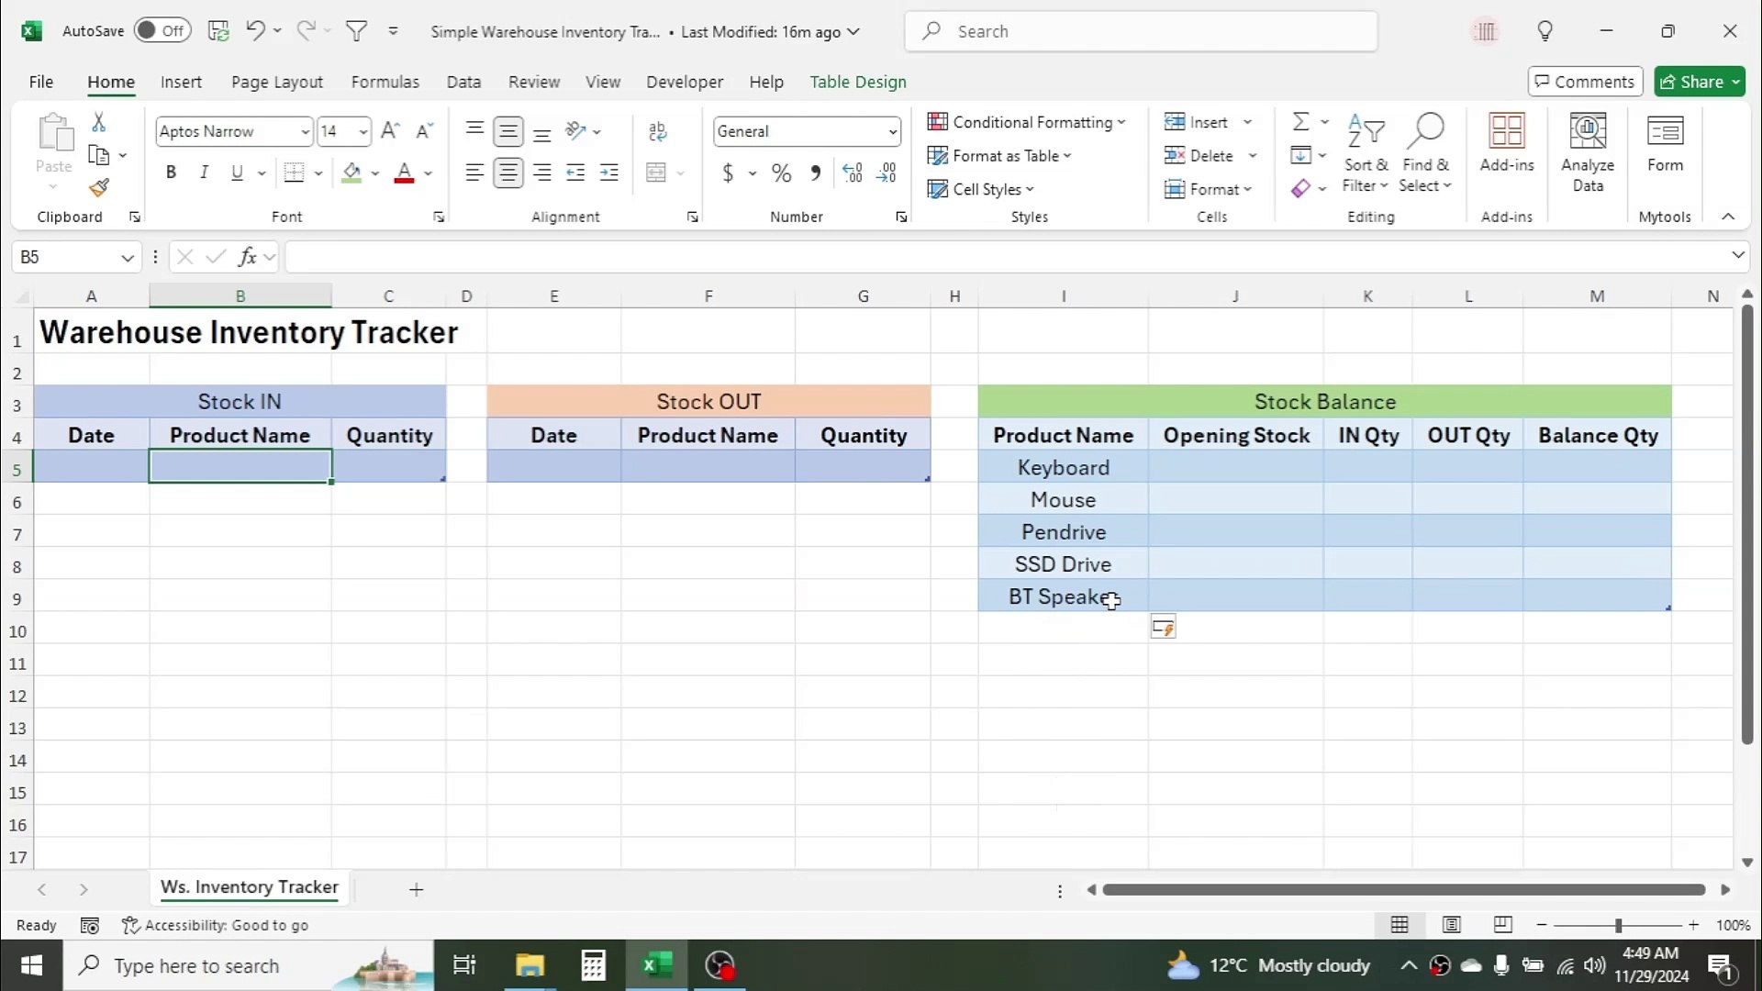Expand the Conditional Formatting menu
Screen dimensions: 1762x991
coord(1026,122)
